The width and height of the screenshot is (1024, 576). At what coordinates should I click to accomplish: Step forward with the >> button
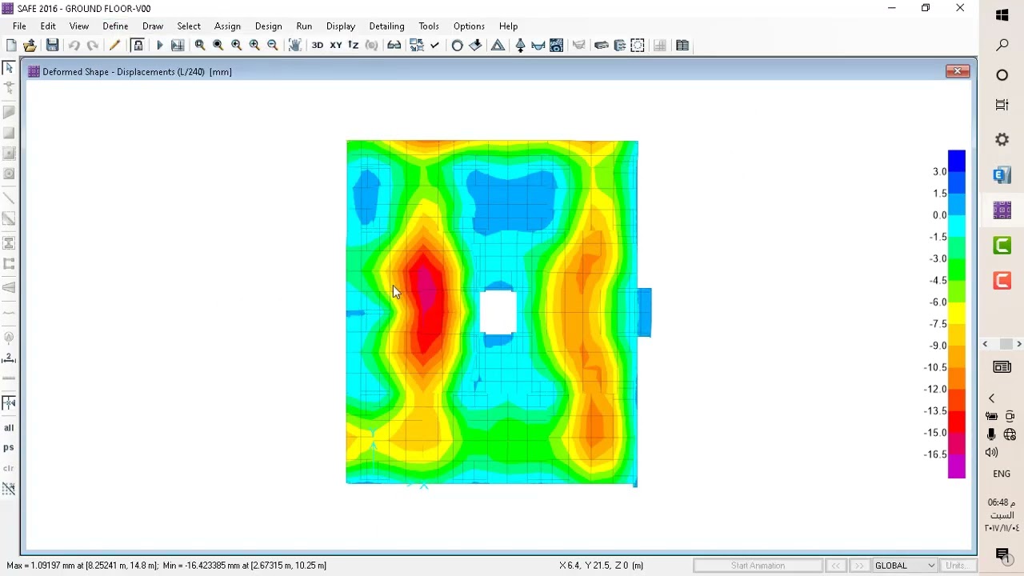coord(859,566)
